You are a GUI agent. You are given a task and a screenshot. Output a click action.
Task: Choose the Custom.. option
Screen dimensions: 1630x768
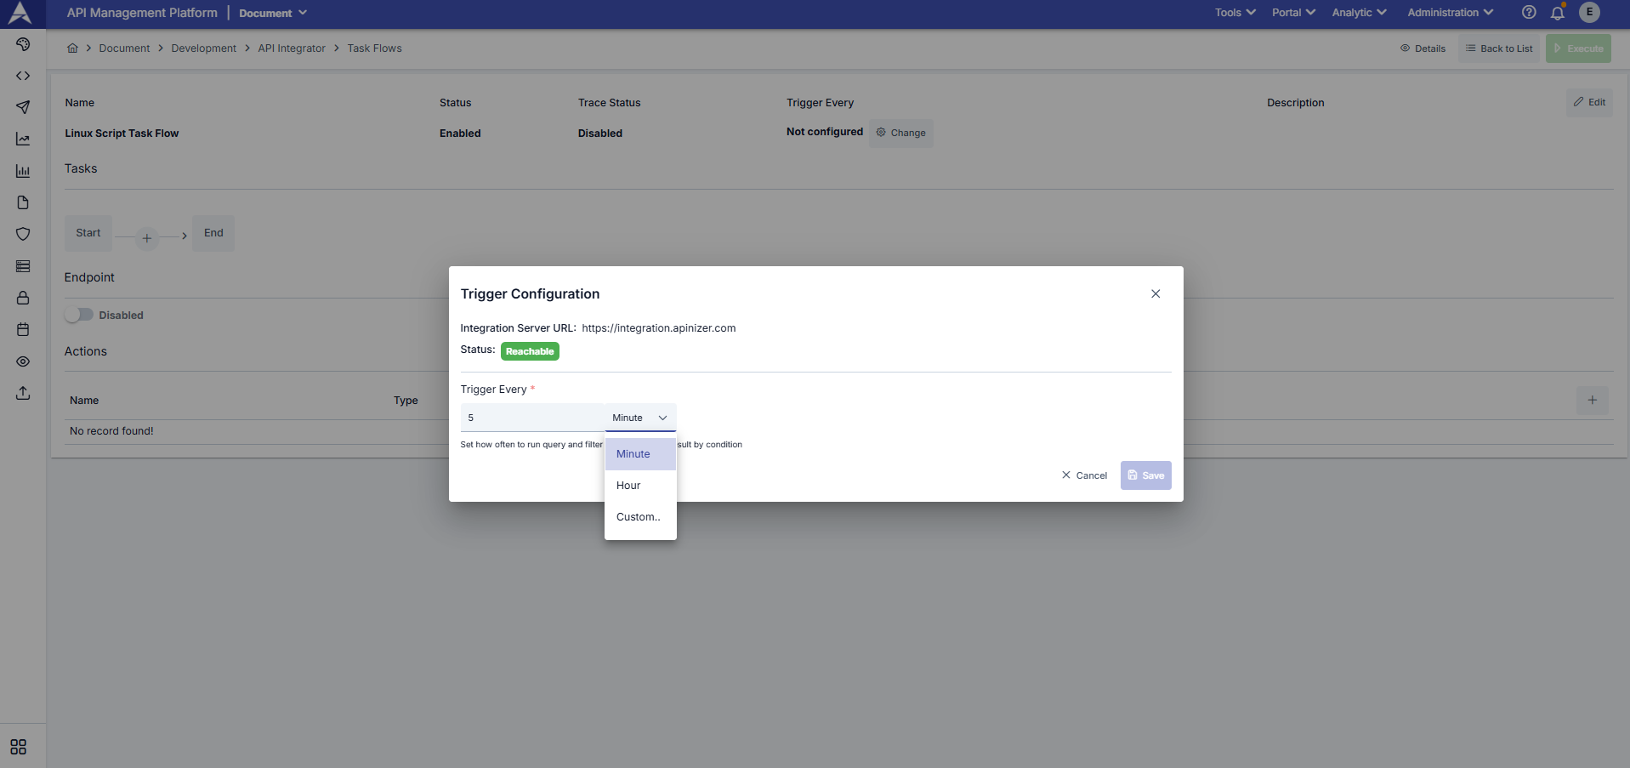[638, 517]
